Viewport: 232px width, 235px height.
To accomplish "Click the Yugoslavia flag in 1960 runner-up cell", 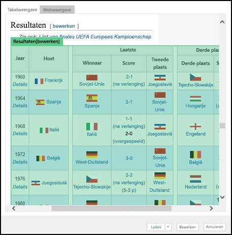I will coord(160,78).
